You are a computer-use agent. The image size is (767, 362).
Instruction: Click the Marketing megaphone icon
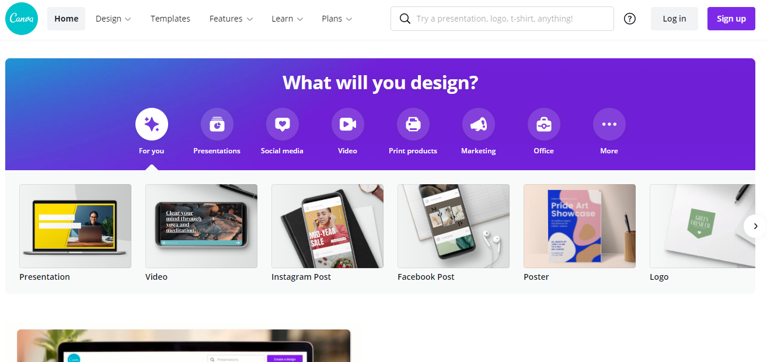click(x=479, y=124)
